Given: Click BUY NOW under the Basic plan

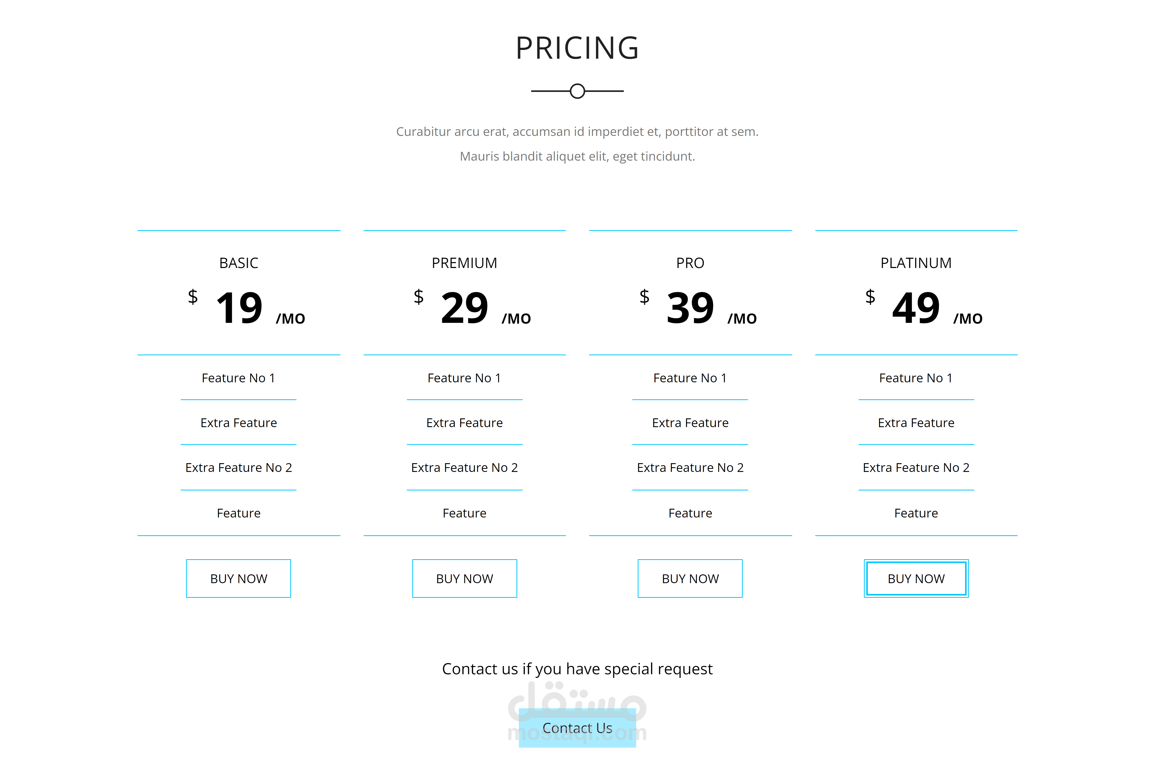Looking at the screenshot, I should point(238,578).
